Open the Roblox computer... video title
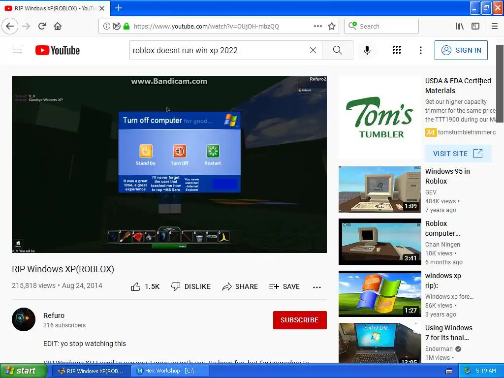The width and height of the screenshot is (504, 378). point(442,228)
